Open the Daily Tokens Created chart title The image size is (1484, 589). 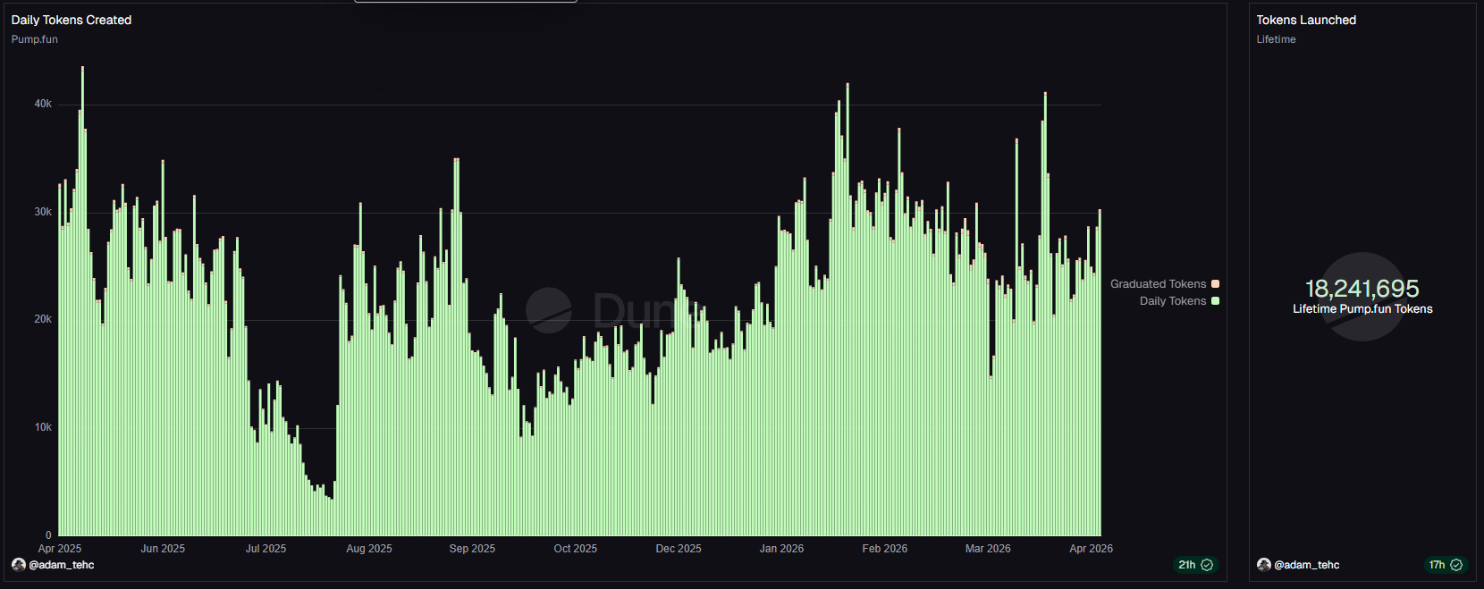click(72, 20)
